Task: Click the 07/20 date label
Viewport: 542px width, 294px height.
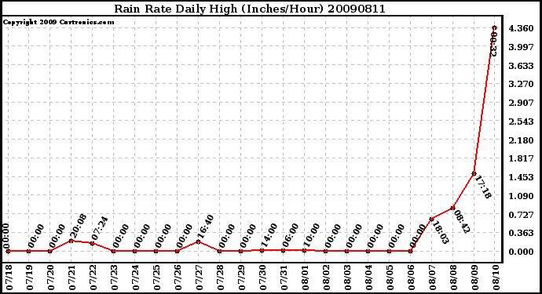Action: (51, 278)
